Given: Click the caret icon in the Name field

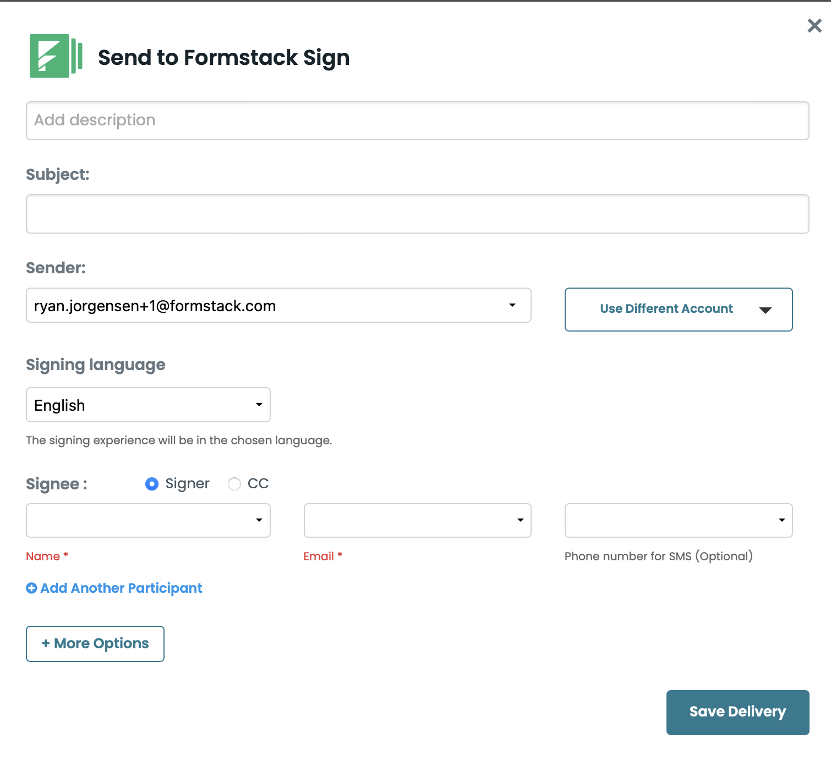Looking at the screenshot, I should (259, 520).
